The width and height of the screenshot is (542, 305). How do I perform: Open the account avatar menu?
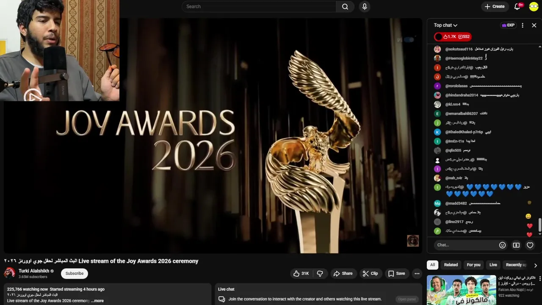(x=534, y=6)
